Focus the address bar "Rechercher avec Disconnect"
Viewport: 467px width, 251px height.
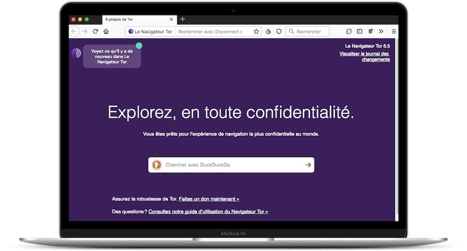coord(210,31)
